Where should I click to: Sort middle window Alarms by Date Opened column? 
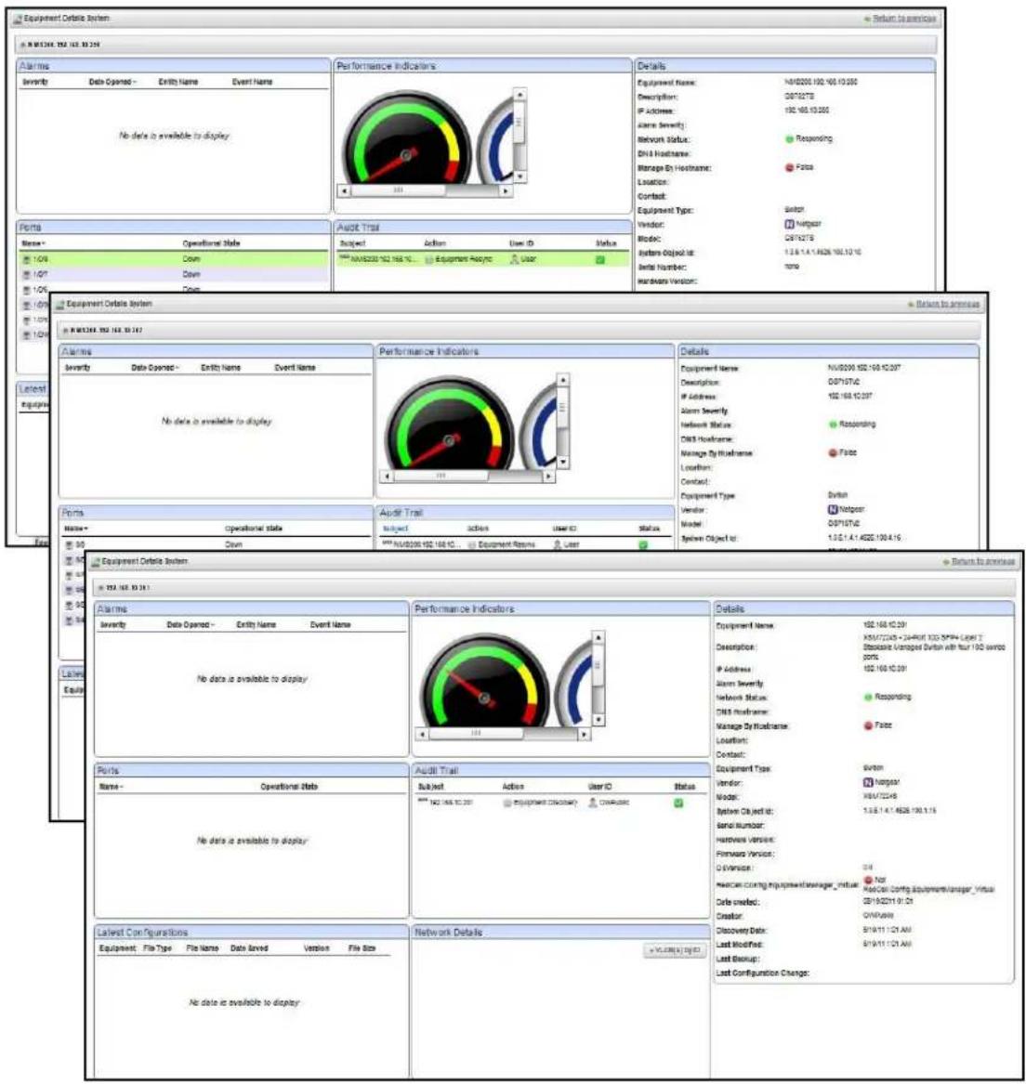point(155,368)
